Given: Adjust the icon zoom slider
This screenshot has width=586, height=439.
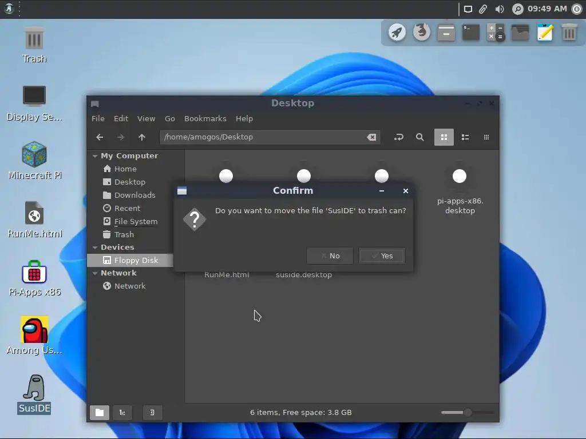Looking at the screenshot, I should (468, 413).
